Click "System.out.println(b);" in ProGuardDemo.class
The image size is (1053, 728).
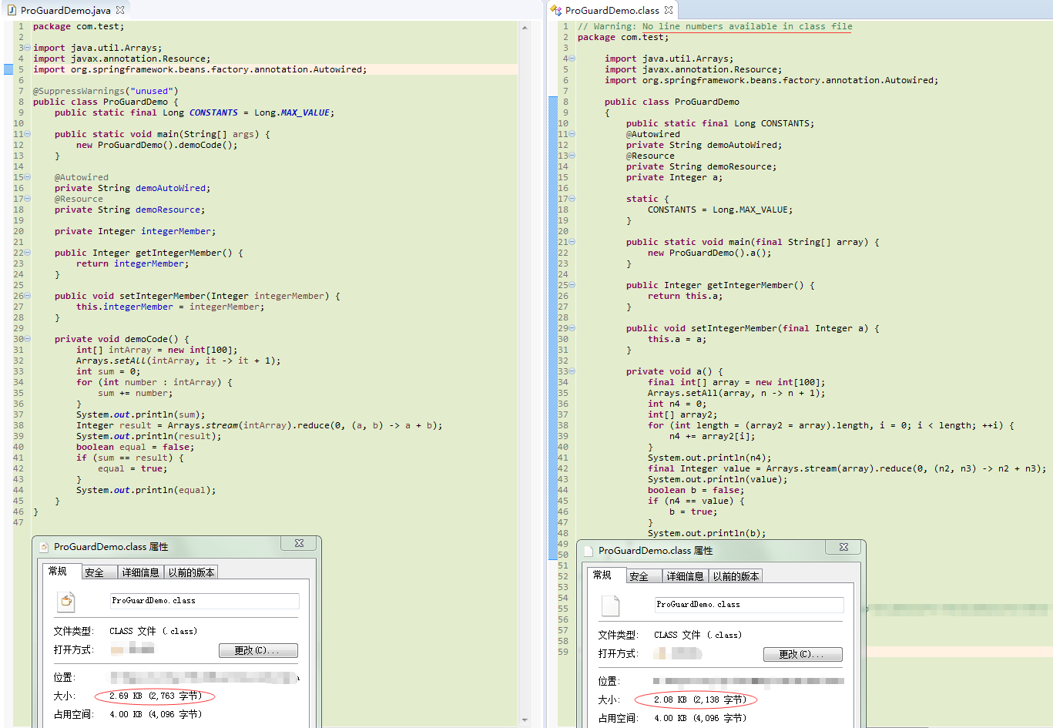[x=706, y=533]
